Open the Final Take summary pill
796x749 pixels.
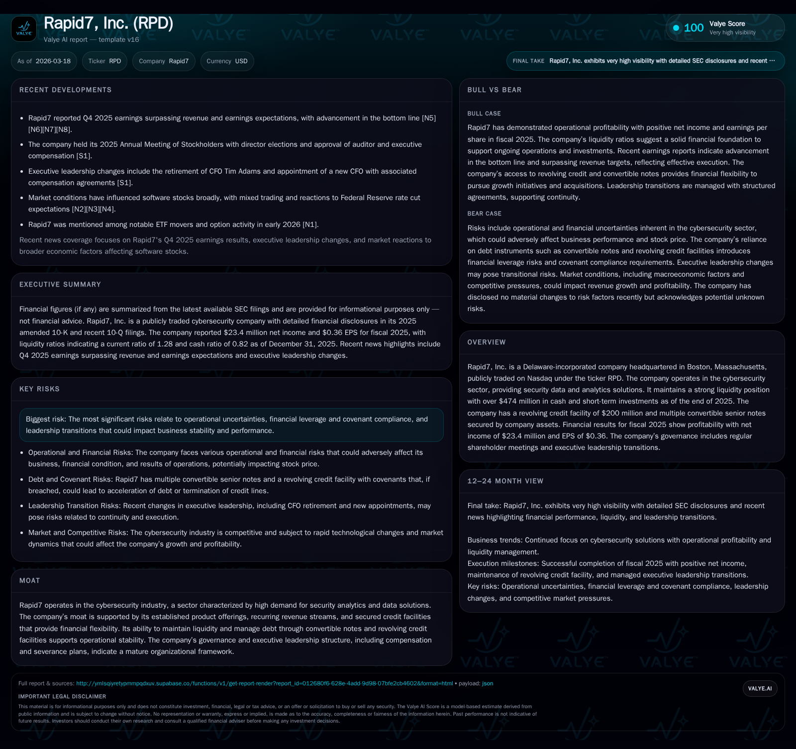click(x=645, y=61)
